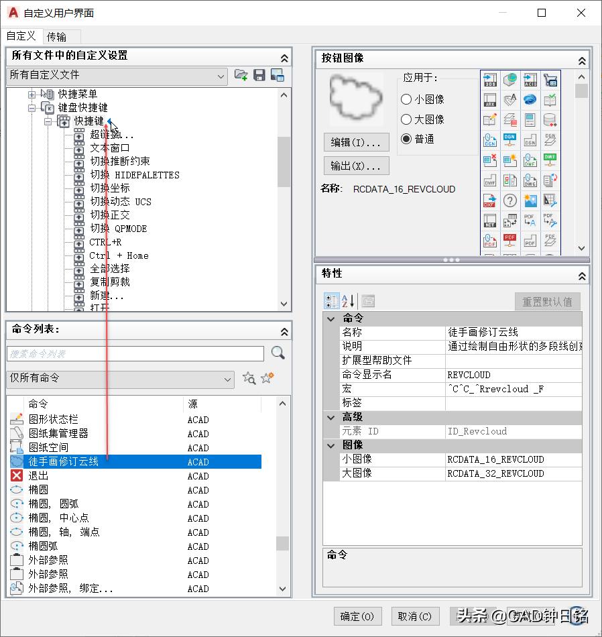The width and height of the screenshot is (602, 637).
Task: Select the 小图像 radio button
Action: pyautogui.click(x=406, y=99)
